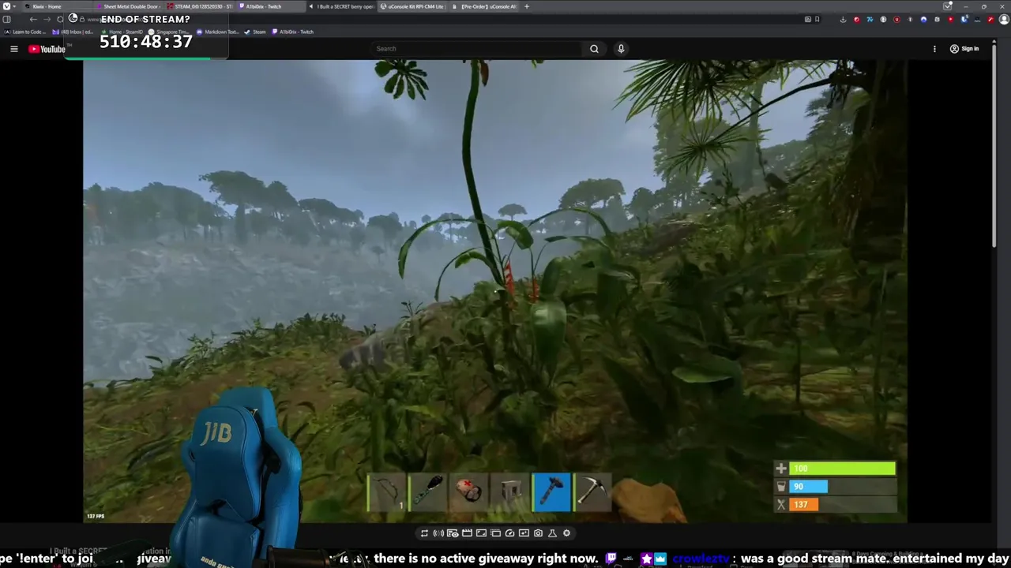
Task: Open the (48) Inbox bookmark
Action: click(x=73, y=32)
